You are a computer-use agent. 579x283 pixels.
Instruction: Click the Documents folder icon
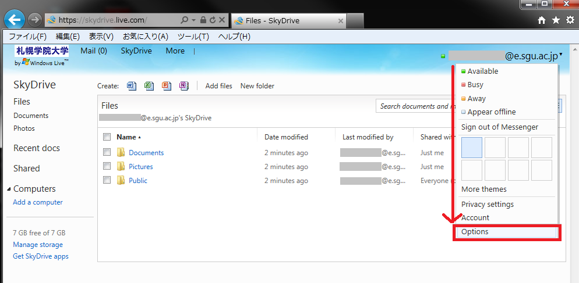pyautogui.click(x=121, y=153)
